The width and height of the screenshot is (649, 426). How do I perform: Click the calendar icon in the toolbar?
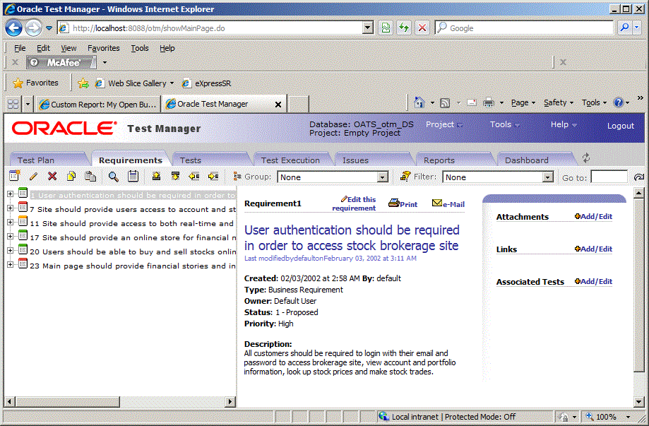(x=133, y=177)
